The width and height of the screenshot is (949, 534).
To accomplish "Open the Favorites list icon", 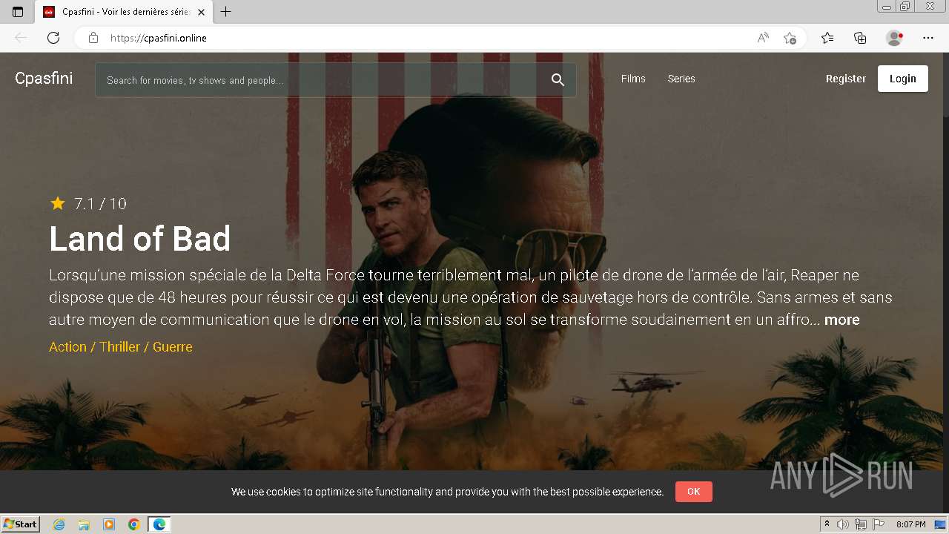I will [827, 38].
